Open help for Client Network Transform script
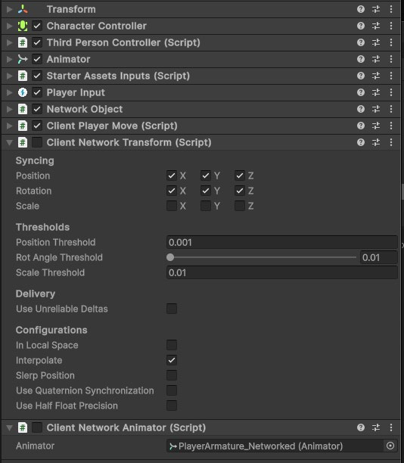The width and height of the screenshot is (404, 463). [361, 142]
